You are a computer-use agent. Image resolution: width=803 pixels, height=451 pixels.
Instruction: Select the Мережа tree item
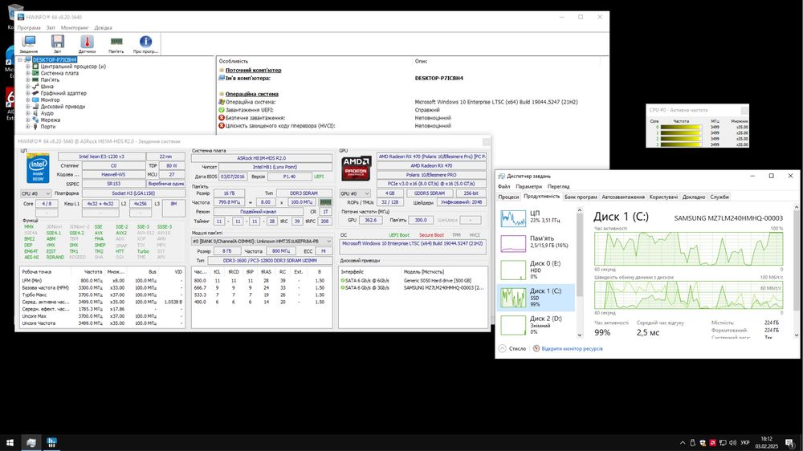click(50, 120)
